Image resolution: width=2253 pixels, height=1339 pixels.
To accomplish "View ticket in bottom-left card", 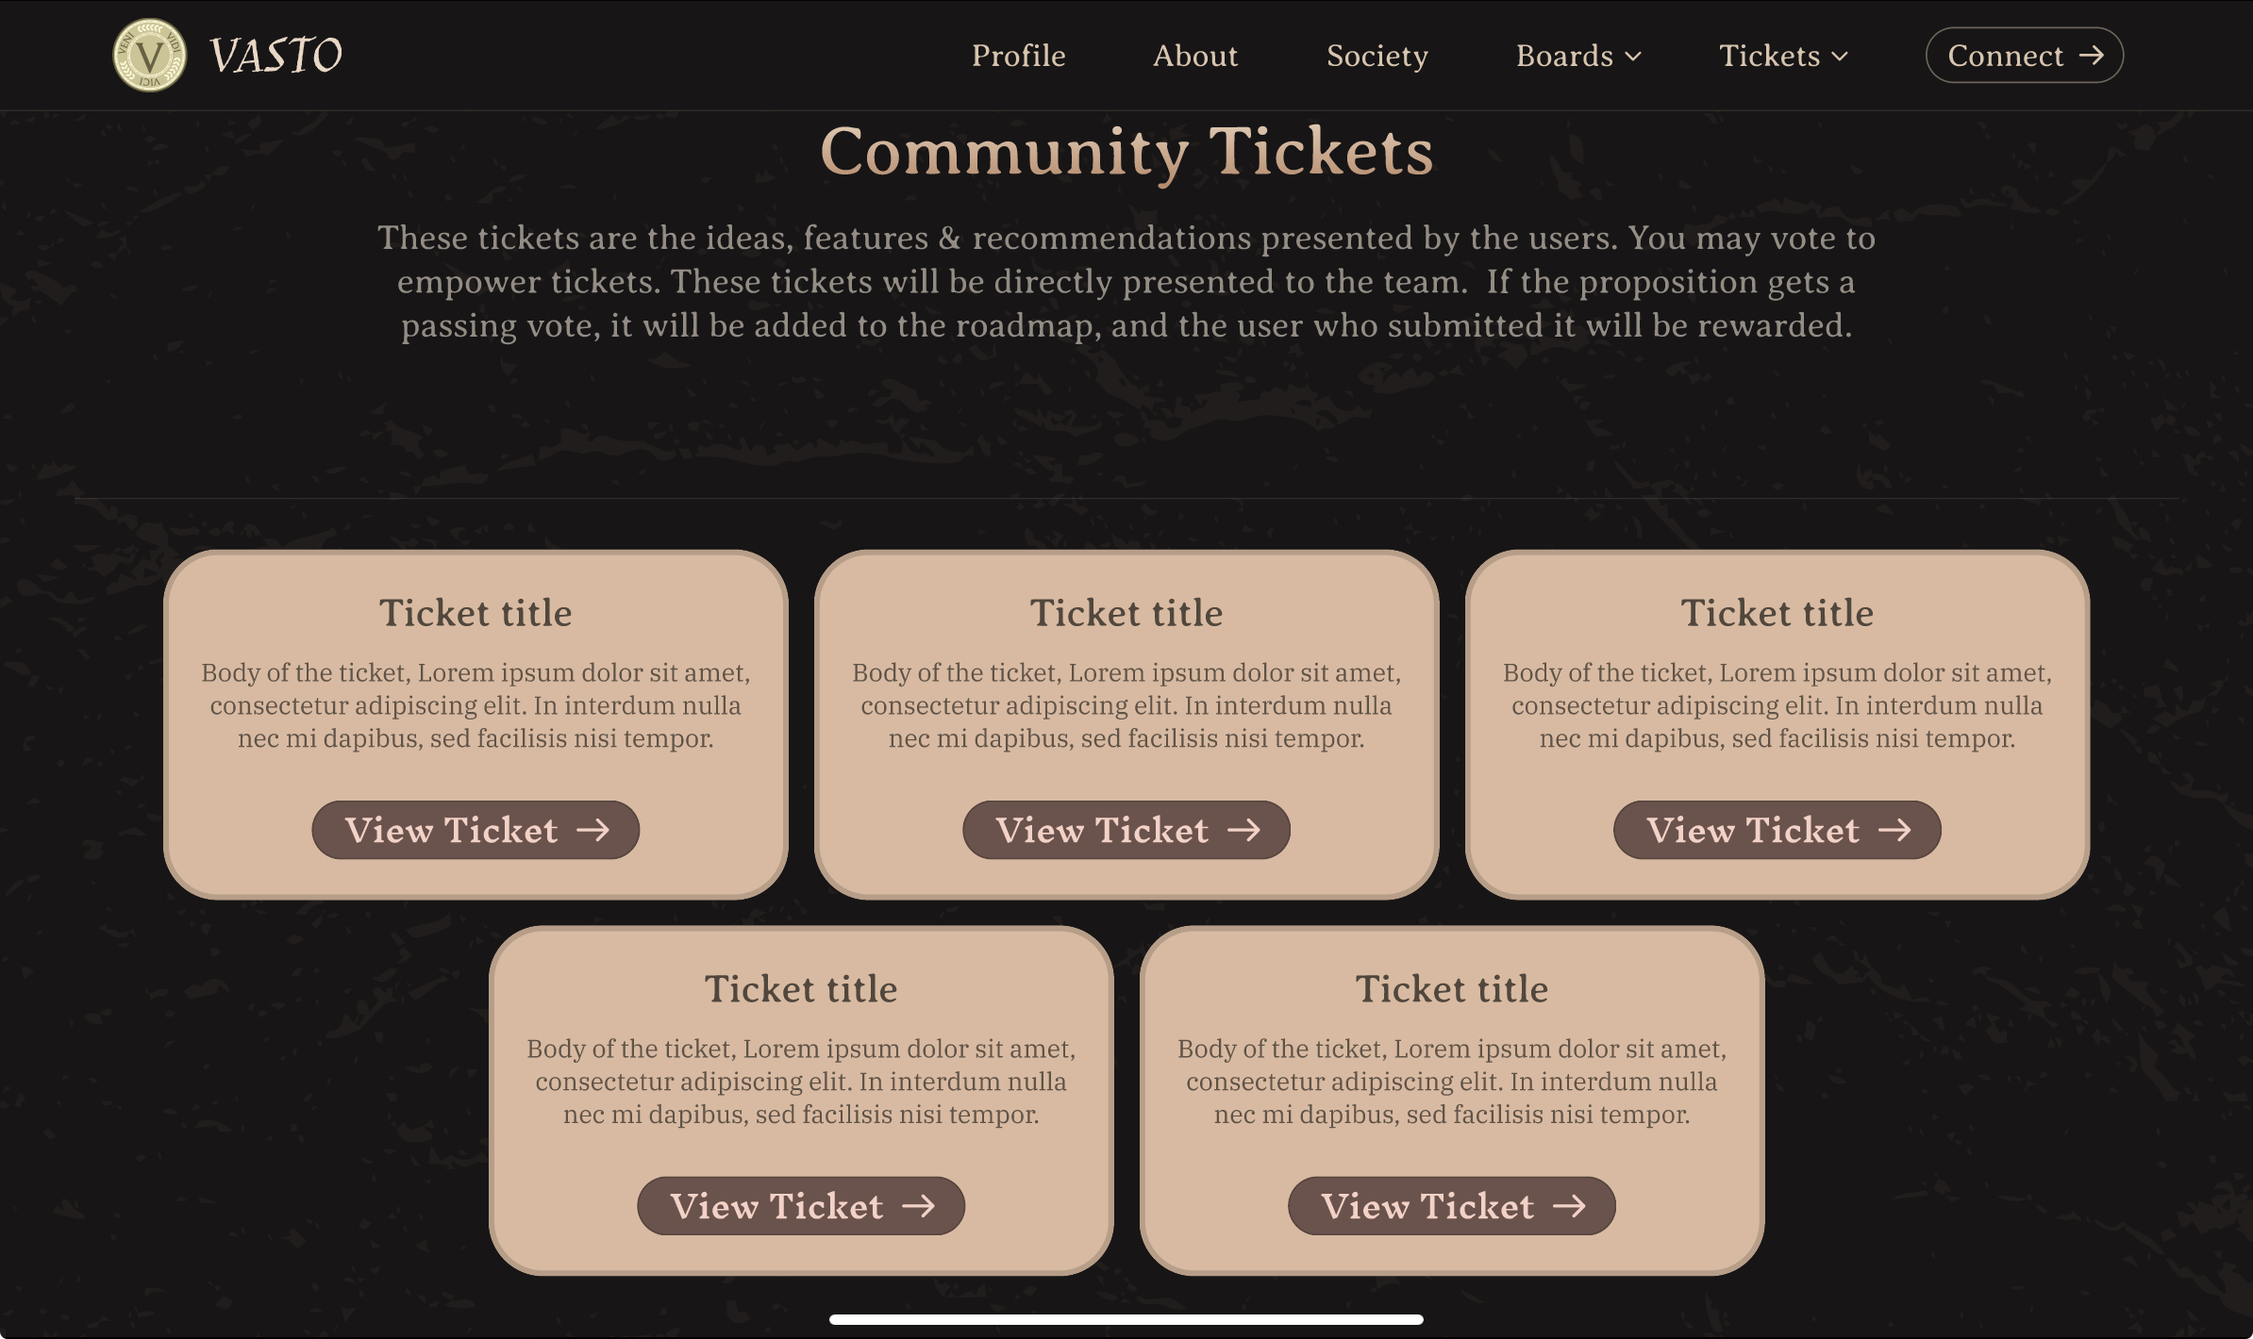I will tap(801, 1205).
